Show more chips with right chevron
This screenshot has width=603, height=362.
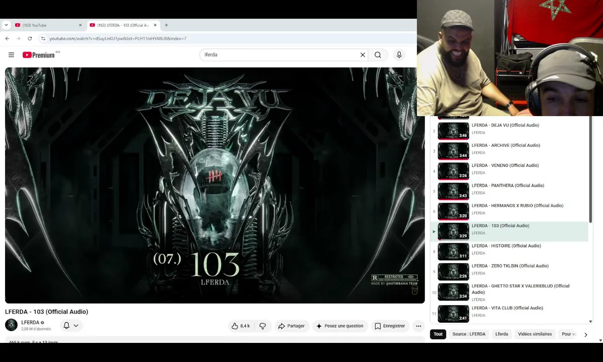(x=586, y=335)
